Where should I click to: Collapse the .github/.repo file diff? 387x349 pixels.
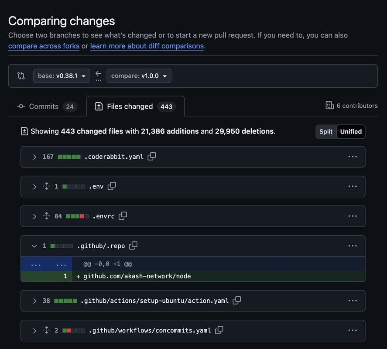[x=34, y=246]
